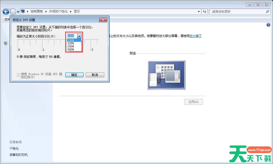Open recent pages dropdown beside navigation arrows
This screenshot has width=273, height=164.
pyautogui.click(x=18, y=12)
